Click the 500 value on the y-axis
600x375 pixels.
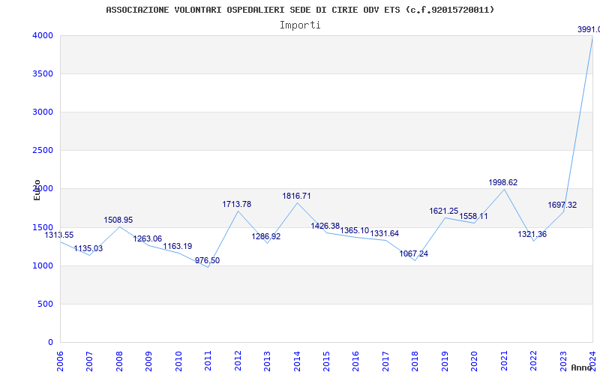pyautogui.click(x=45, y=304)
